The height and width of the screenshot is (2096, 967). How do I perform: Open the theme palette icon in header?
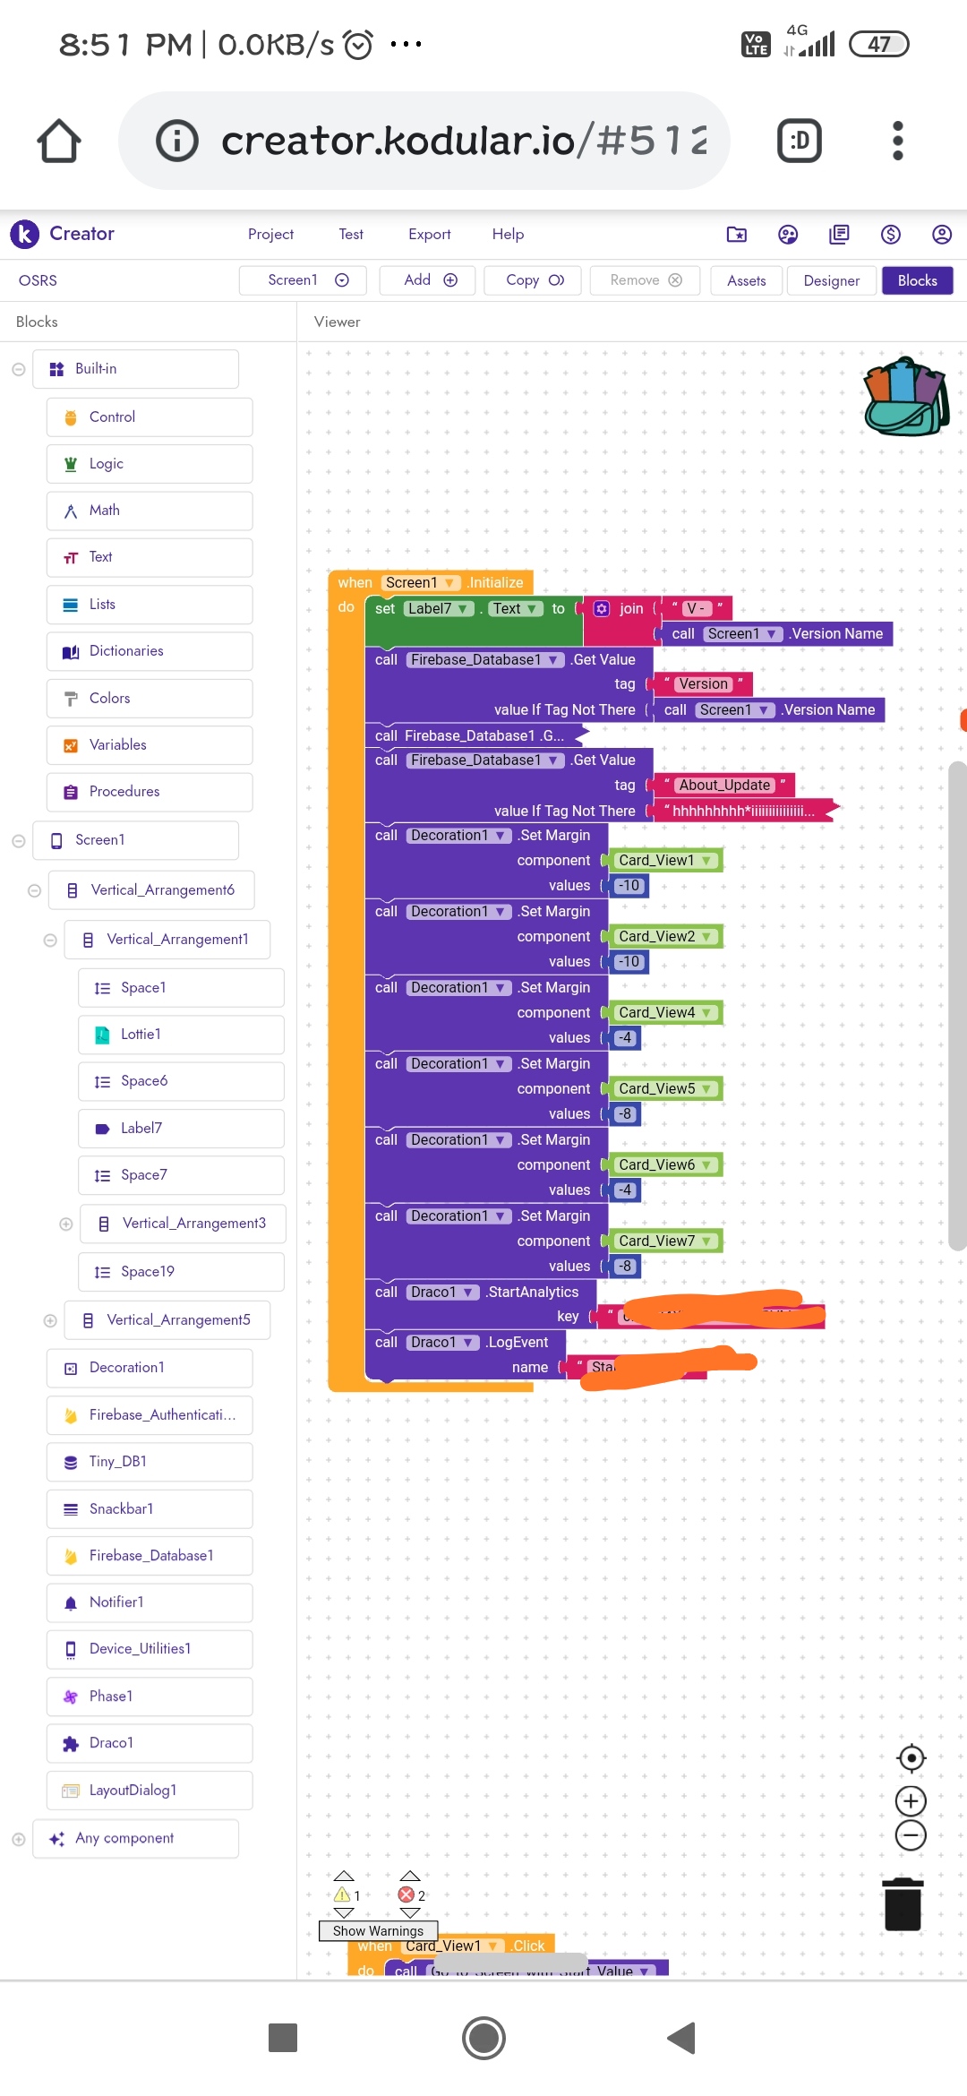point(788,235)
